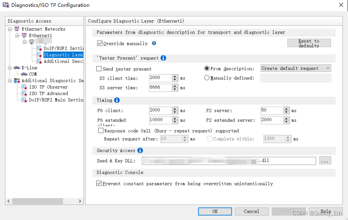This screenshot has width=348, height=220.
Task: Collapse the Ethernet1 tree node
Action: (17, 35)
